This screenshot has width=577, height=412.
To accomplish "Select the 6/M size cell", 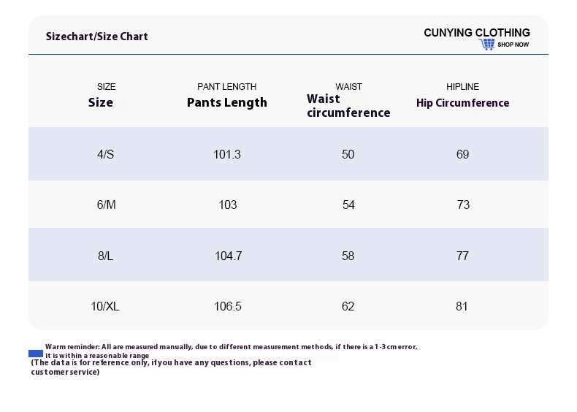I will (107, 205).
